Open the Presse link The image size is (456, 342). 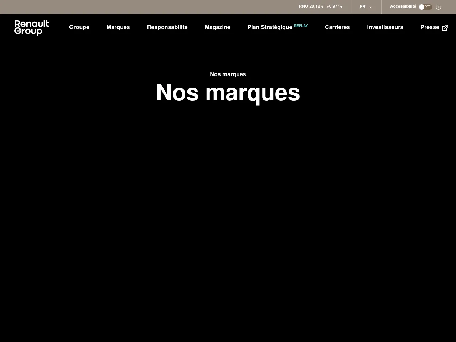point(430,27)
